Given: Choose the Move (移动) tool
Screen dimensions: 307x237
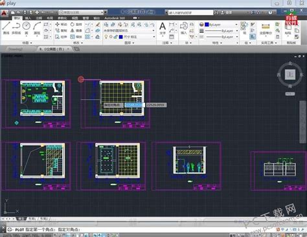Looking at the screenshot, I should pyautogui.click(x=61, y=25).
